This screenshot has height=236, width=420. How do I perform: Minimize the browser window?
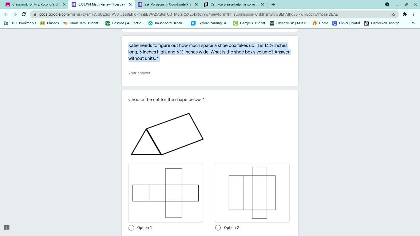398,4
